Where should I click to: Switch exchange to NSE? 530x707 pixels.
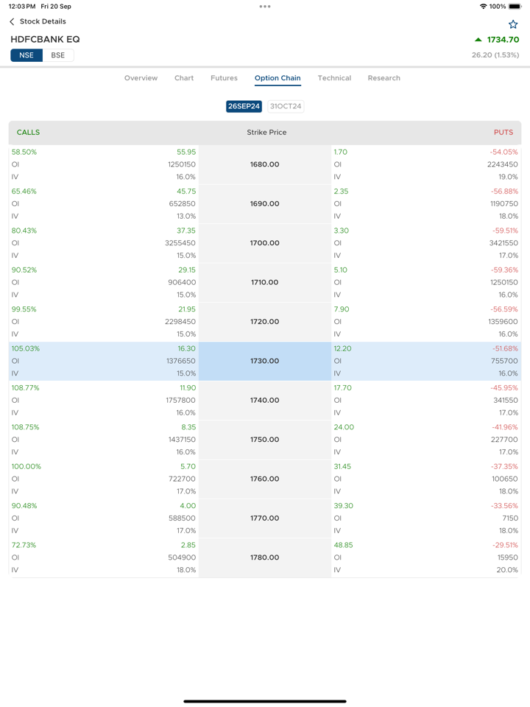[x=26, y=55]
